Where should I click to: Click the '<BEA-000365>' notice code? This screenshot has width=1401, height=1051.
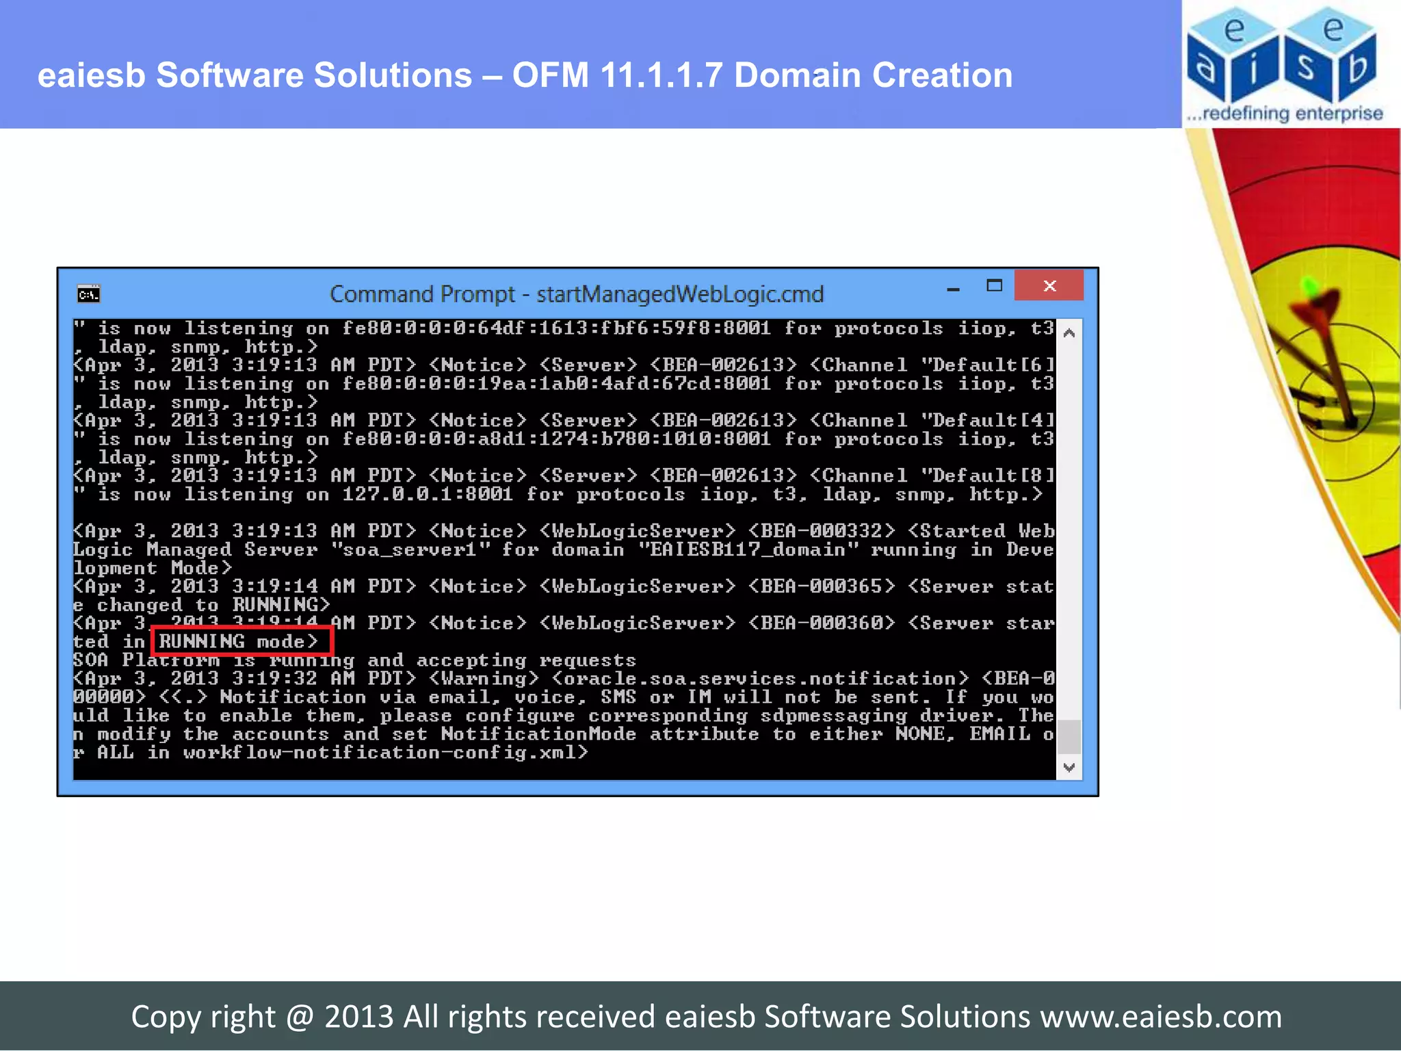tap(822, 586)
